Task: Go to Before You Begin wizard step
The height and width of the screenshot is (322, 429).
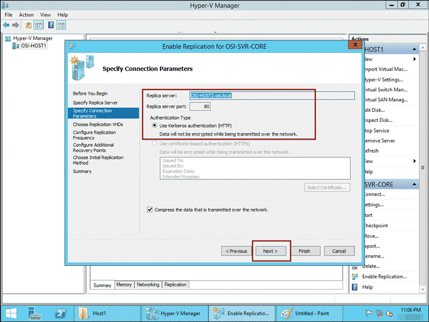Action: click(x=90, y=94)
